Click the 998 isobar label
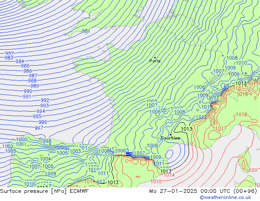 47,141
